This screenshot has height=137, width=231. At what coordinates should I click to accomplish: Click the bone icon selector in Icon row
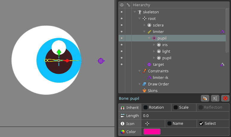pos(147,124)
